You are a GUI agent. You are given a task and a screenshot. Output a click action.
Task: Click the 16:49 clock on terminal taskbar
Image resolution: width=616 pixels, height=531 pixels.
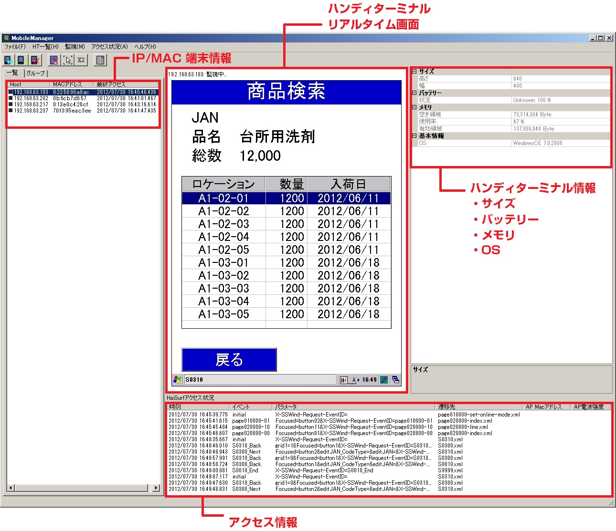[369, 380]
